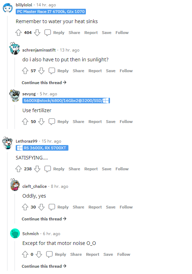
Task: Share the 'Oddly, yes' comment
Action: pyautogui.click(x=79, y=207)
